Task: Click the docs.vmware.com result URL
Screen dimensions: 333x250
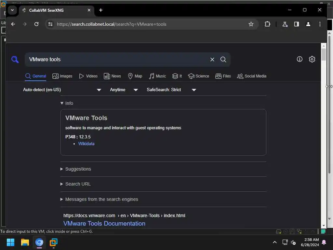Action: pyautogui.click(x=124, y=215)
